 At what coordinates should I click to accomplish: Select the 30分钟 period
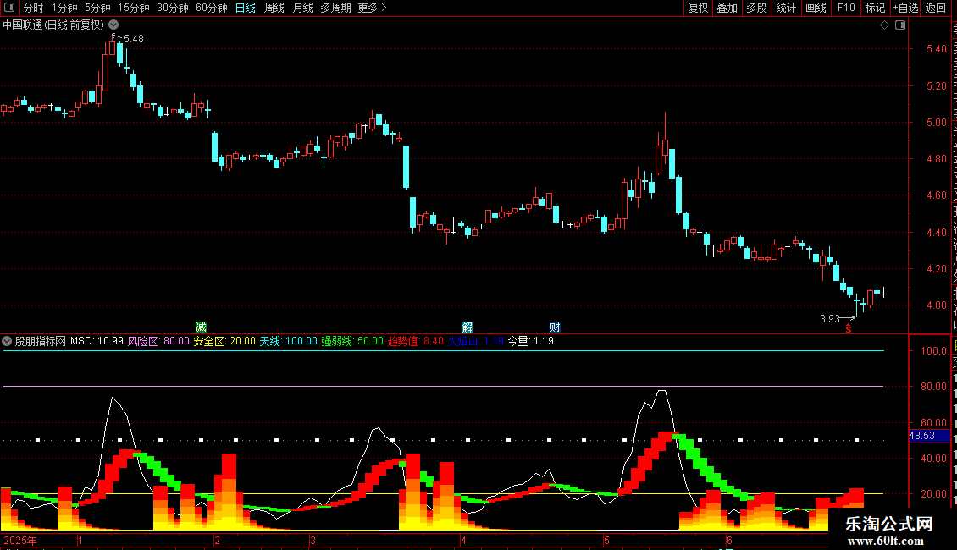point(172,8)
